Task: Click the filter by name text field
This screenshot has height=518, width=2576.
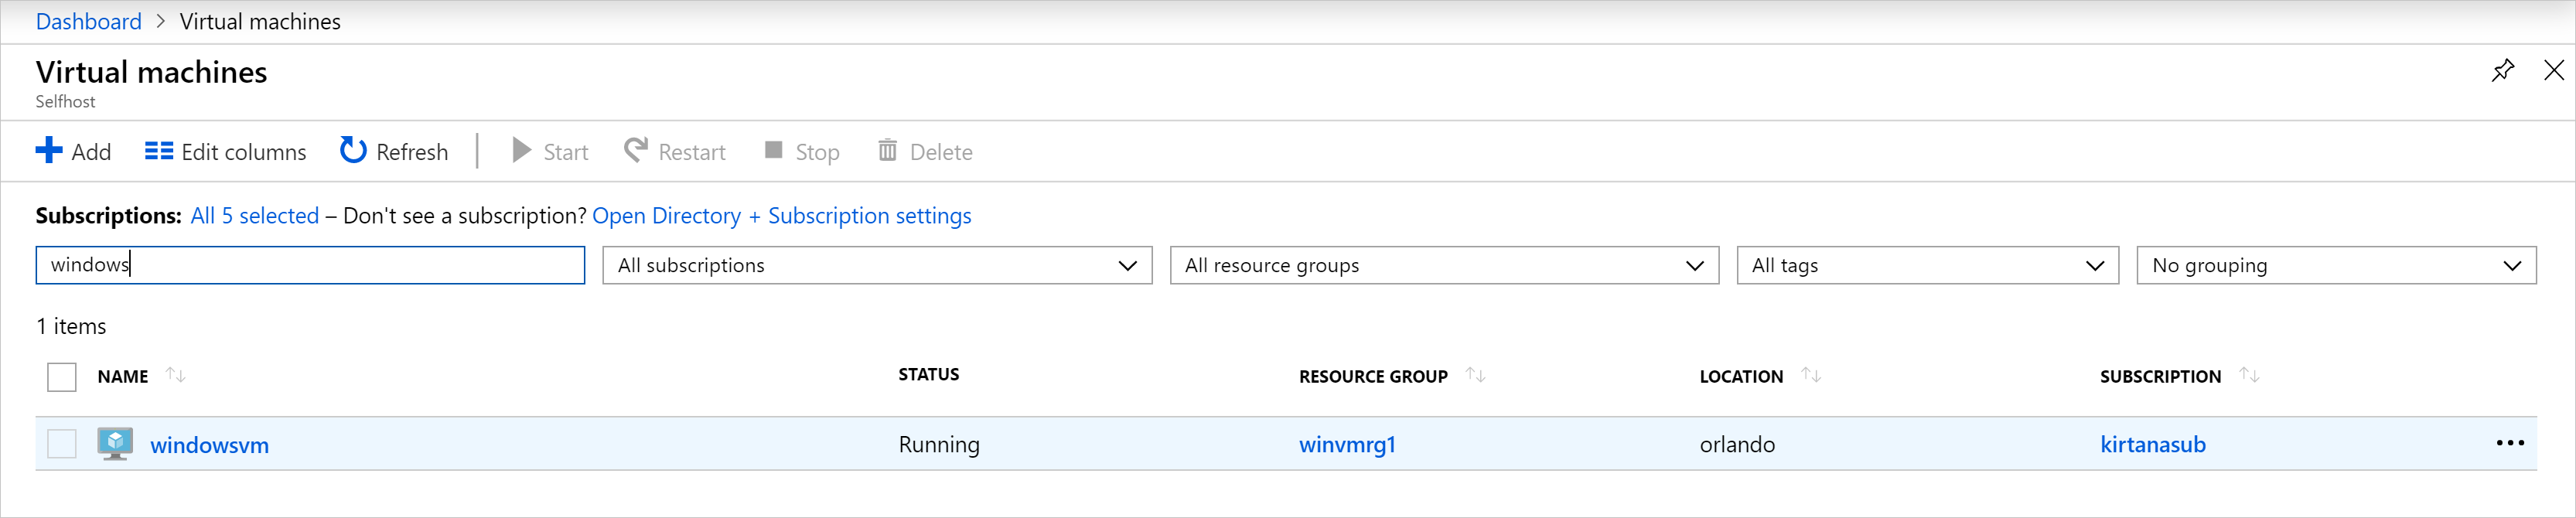Action: click(x=310, y=266)
